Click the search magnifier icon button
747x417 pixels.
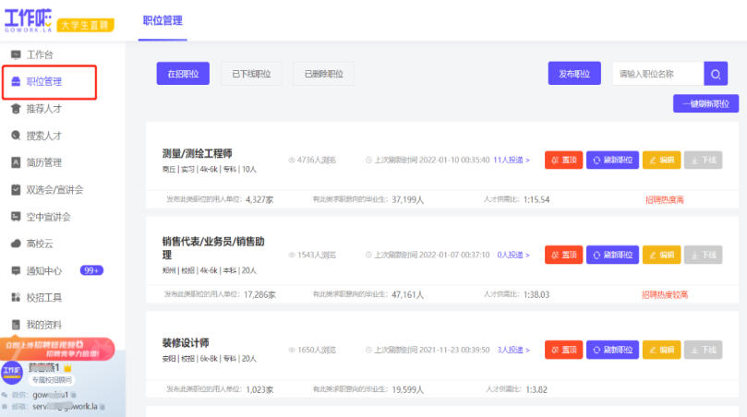(715, 74)
